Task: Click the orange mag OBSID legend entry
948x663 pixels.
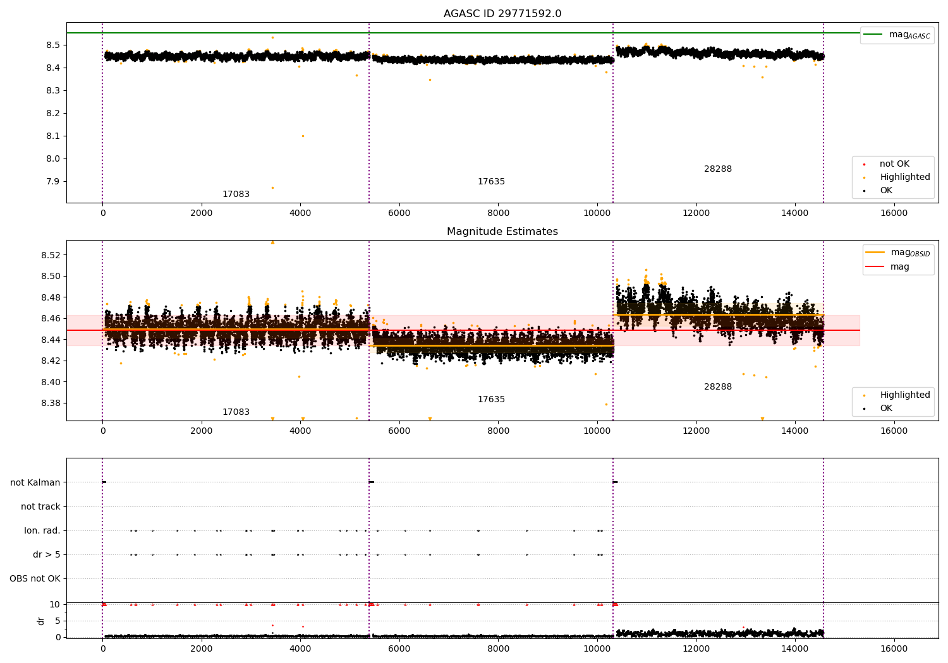Action: click(x=897, y=253)
